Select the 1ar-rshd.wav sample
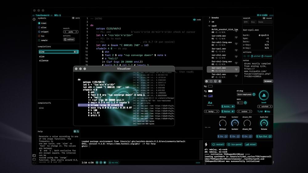308x173 pixels. 223,37
